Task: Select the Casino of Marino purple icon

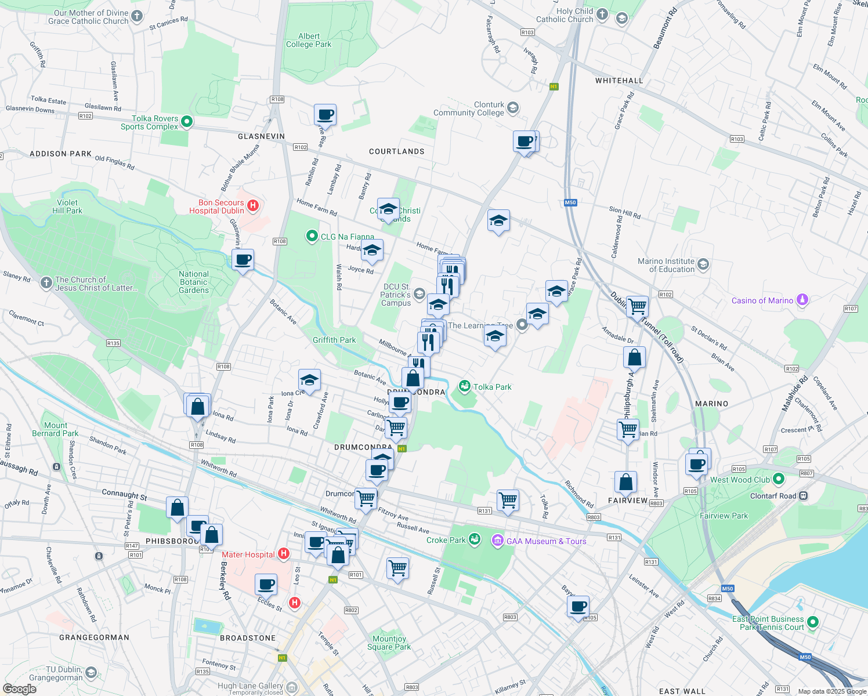Action: point(802,300)
